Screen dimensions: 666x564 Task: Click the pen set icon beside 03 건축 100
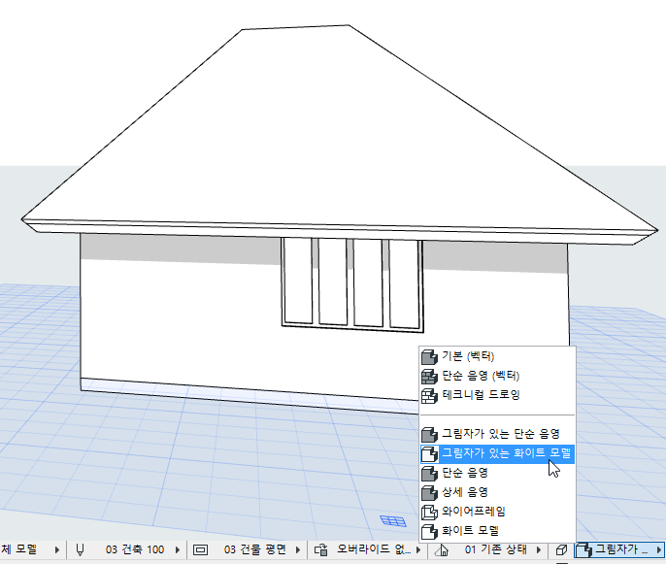point(80,550)
